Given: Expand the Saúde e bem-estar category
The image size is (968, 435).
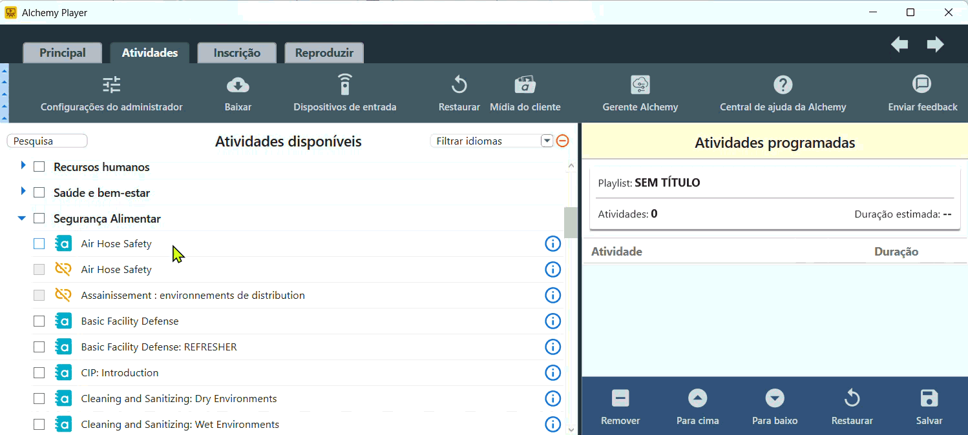Looking at the screenshot, I should point(23,192).
